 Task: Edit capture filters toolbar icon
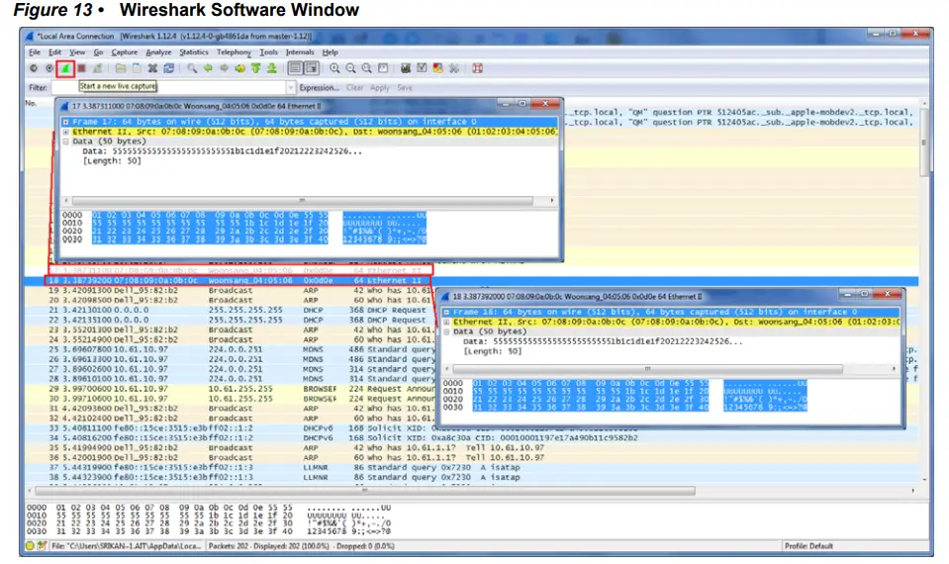click(x=406, y=68)
